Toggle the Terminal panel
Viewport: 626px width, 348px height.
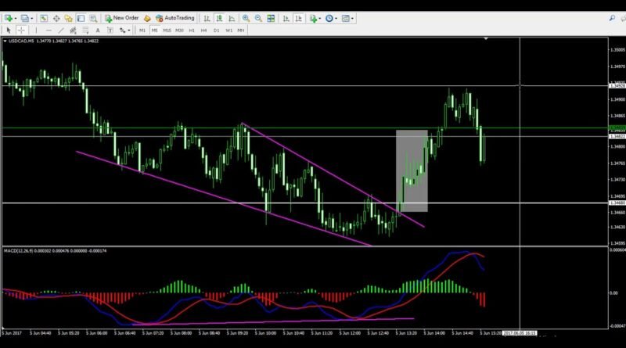click(x=81, y=18)
